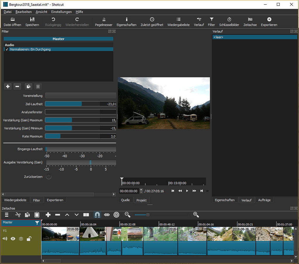Mute track V1 speaker icon

[x=5, y=239]
